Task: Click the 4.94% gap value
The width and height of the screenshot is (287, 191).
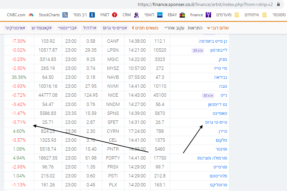Action: coord(19,158)
